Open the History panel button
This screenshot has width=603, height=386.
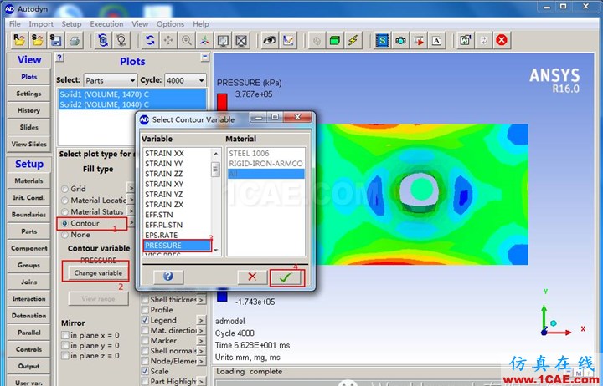click(x=28, y=110)
